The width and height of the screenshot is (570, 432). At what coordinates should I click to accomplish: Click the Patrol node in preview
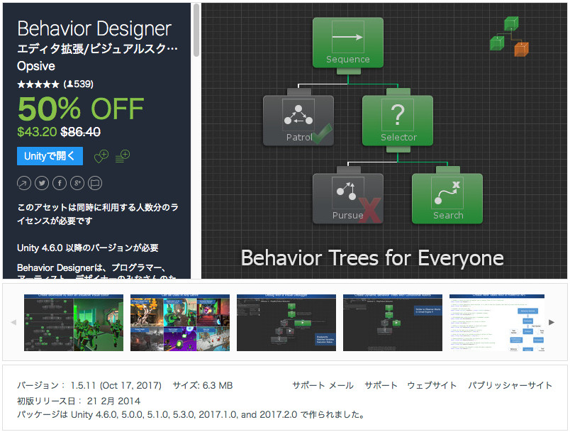298,121
